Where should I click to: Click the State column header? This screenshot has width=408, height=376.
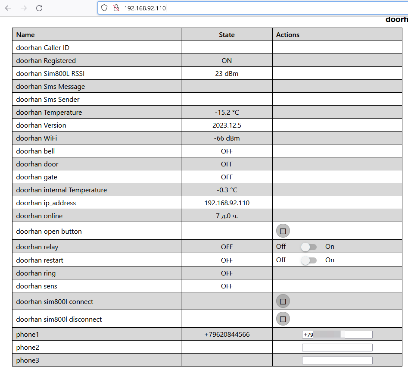pyautogui.click(x=227, y=35)
